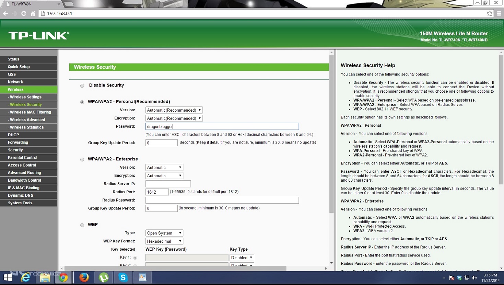
Task: Choose the WEP security radio button
Action: (82, 225)
